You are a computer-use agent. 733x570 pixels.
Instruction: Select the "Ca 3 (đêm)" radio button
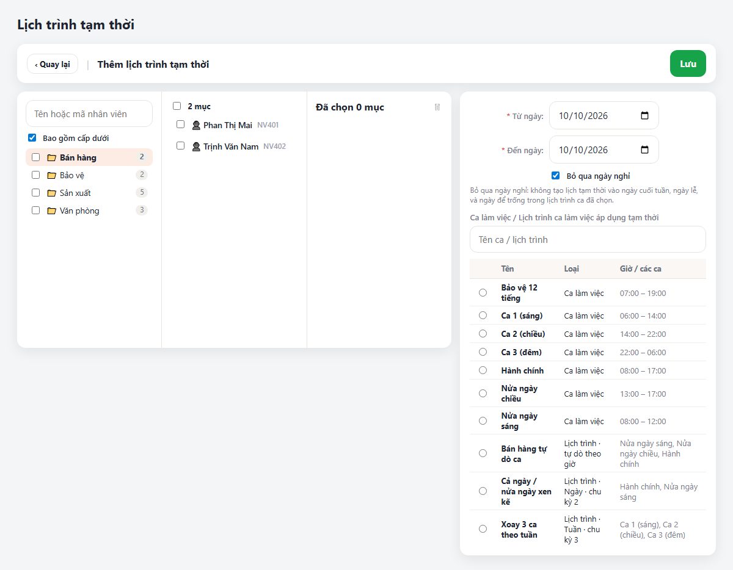point(483,352)
